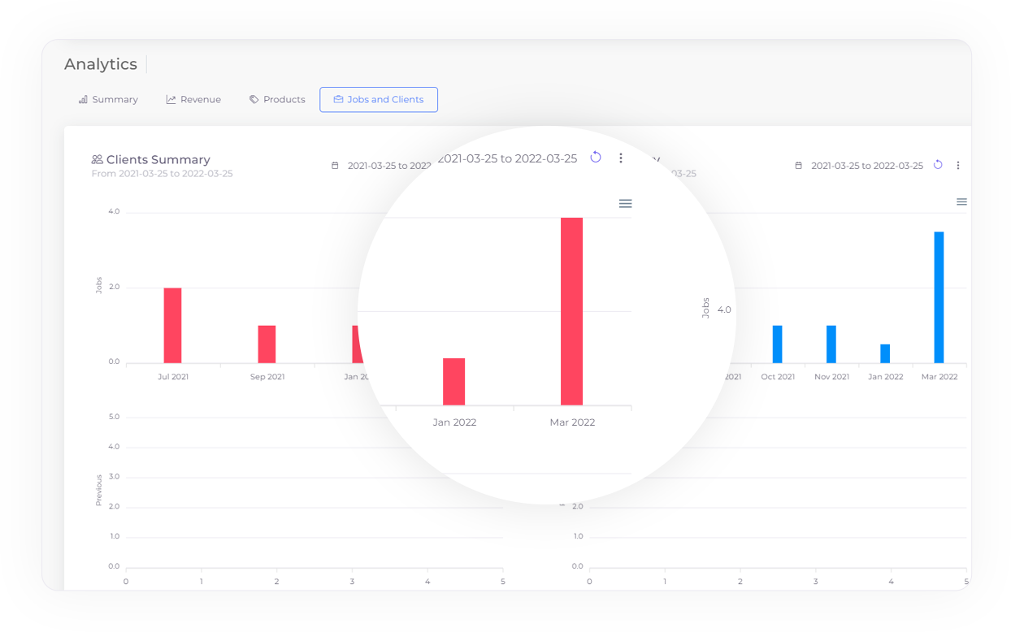Open the hamburger export menu on the right chart
The height and width of the screenshot is (632, 1011).
pyautogui.click(x=962, y=201)
